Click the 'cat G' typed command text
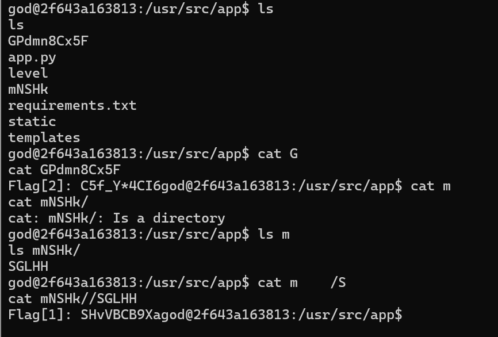Viewport: 498px width, 337px height. 278,154
